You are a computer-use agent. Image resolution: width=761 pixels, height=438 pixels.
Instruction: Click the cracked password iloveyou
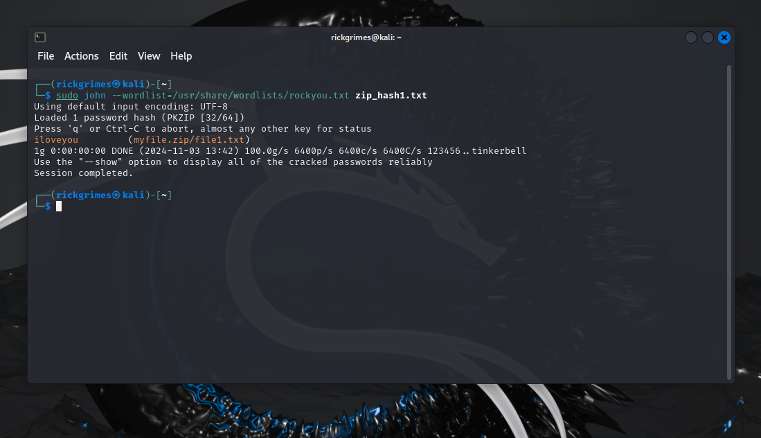(56, 140)
